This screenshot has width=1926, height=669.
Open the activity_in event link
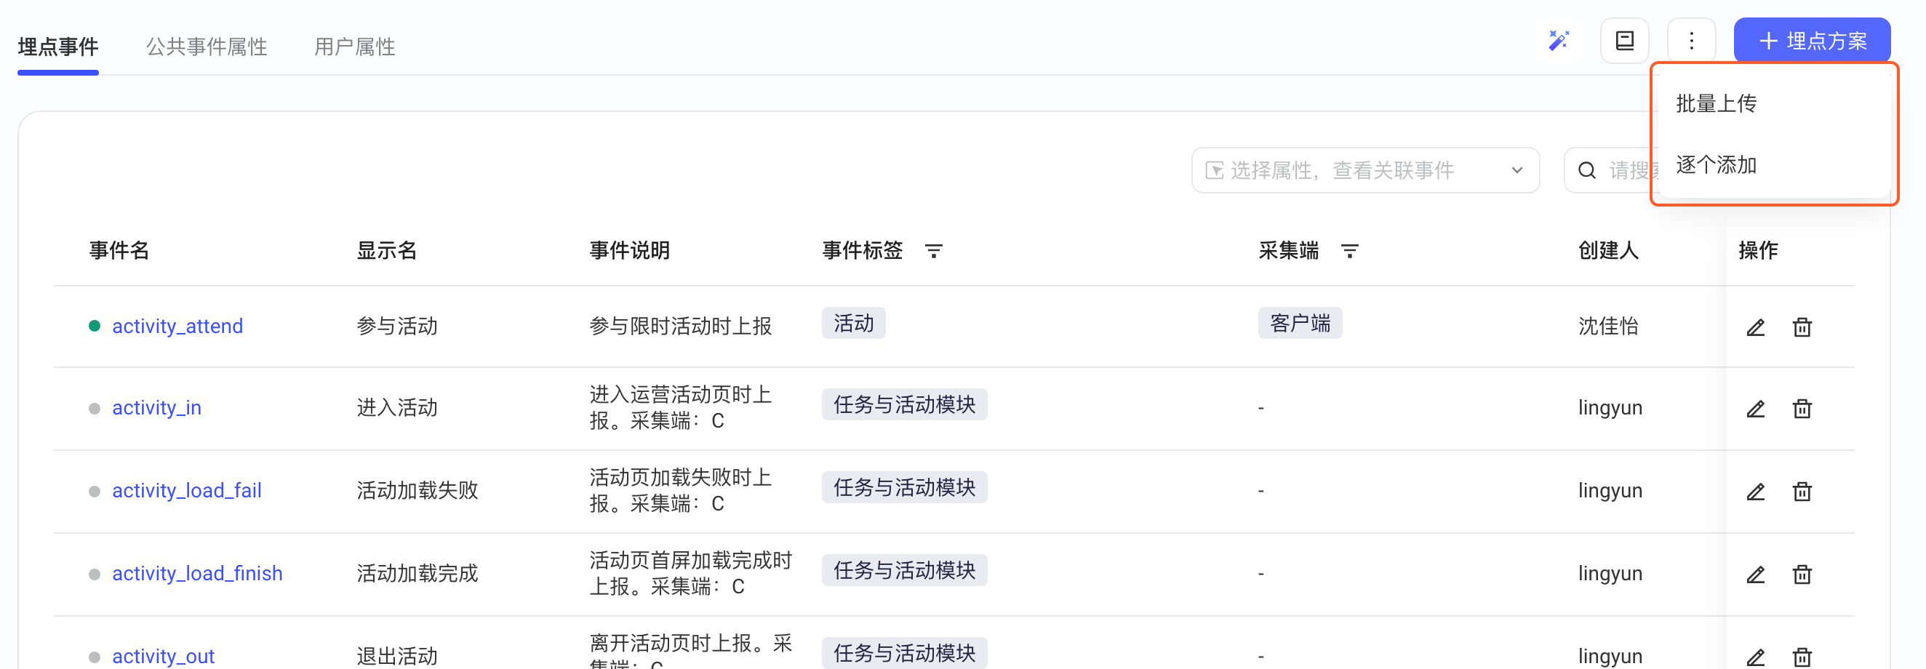tap(156, 407)
